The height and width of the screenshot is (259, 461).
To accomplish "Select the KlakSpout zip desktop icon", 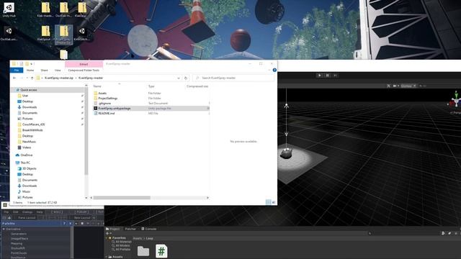I will point(45,33).
